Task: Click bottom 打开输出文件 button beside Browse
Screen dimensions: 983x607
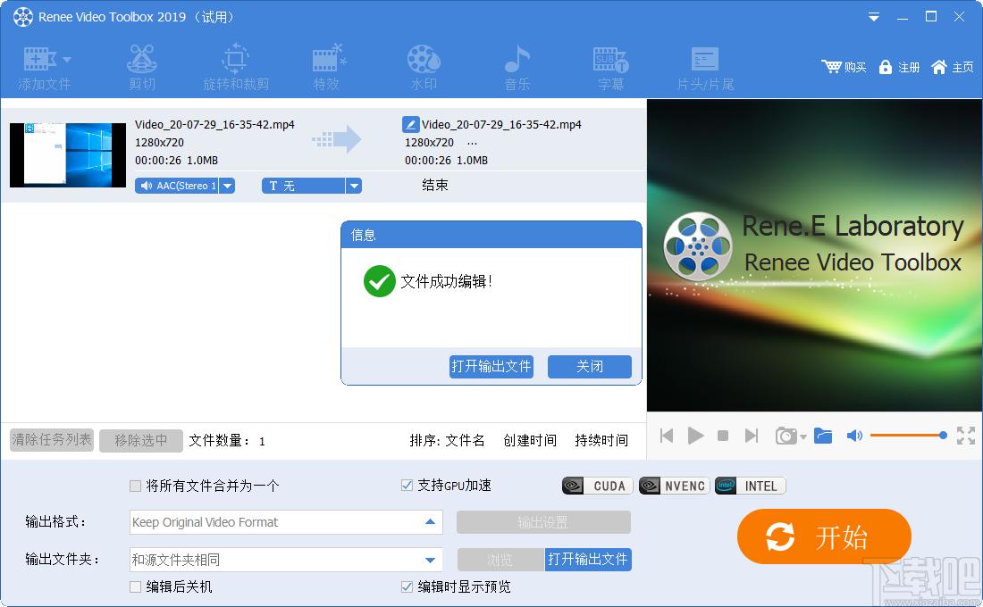Action: (x=587, y=560)
